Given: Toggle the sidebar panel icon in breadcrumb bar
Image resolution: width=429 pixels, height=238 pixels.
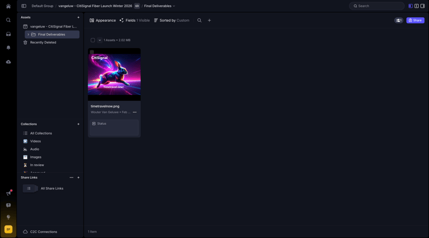Looking at the screenshot, I should coord(24,6).
